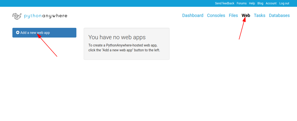
Task: Select the Web tab
Action: pyautogui.click(x=246, y=15)
